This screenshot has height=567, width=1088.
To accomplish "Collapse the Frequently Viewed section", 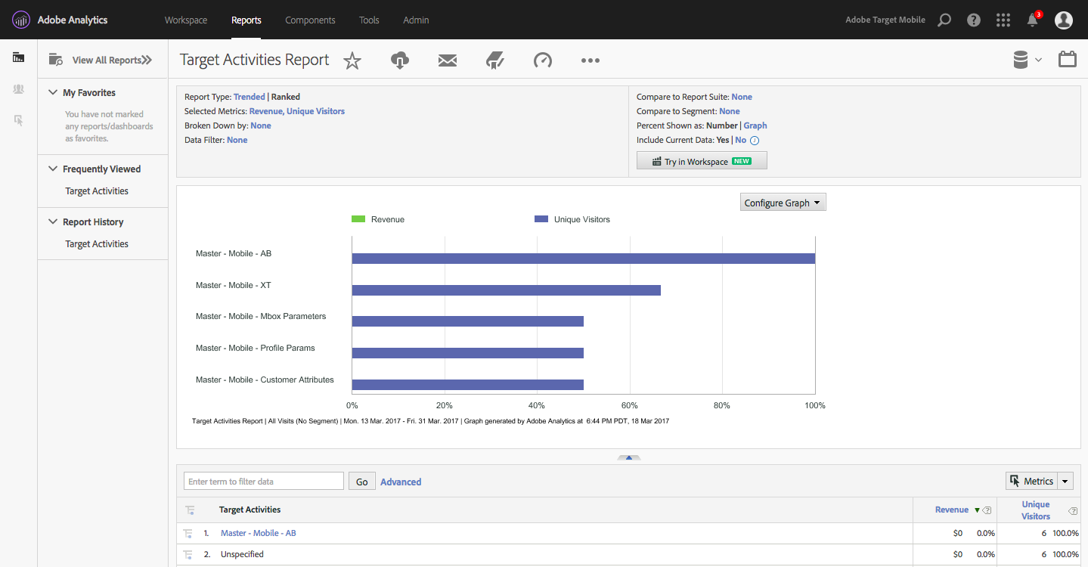I will click(53, 169).
